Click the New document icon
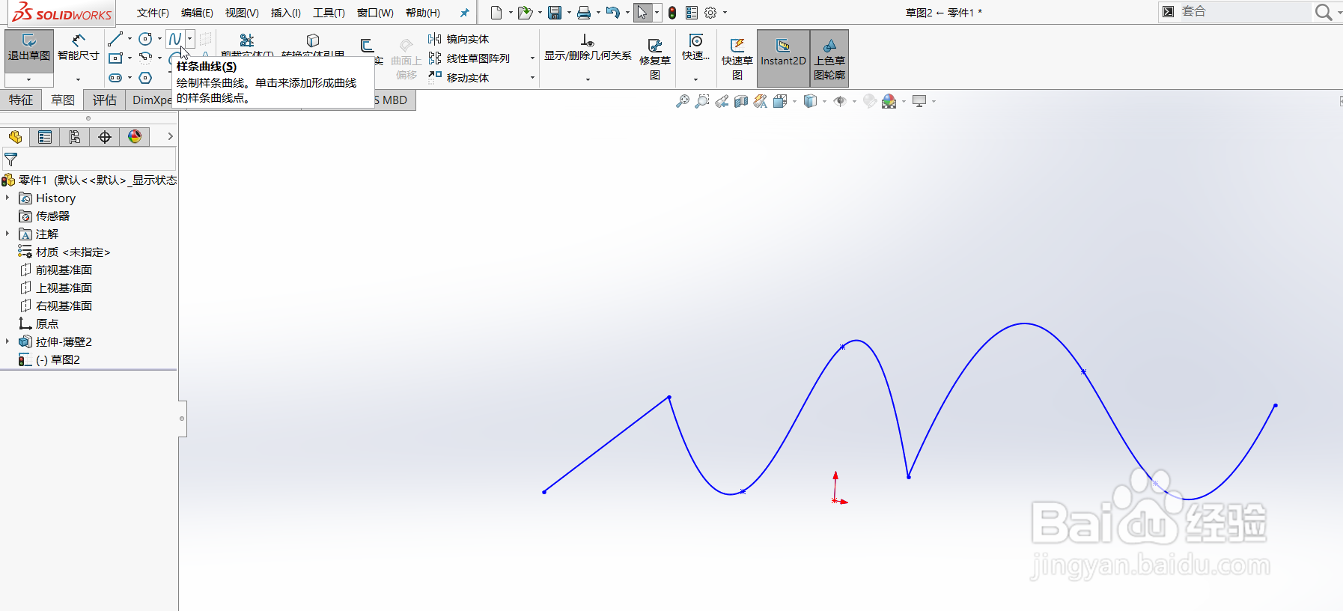 click(x=496, y=13)
